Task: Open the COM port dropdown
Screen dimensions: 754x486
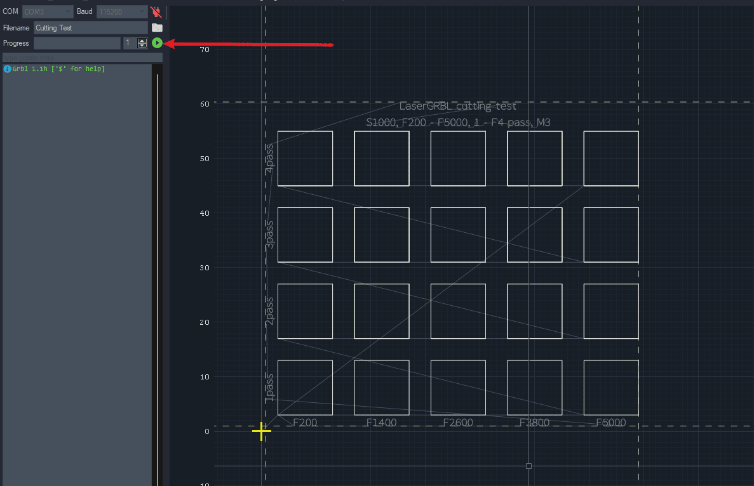Action: (48, 11)
